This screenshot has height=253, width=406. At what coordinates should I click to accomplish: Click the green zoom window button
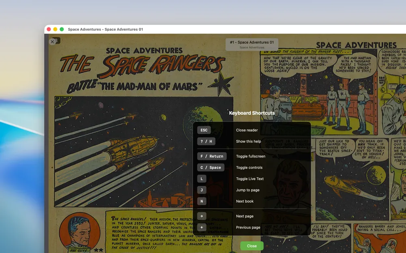tap(62, 29)
